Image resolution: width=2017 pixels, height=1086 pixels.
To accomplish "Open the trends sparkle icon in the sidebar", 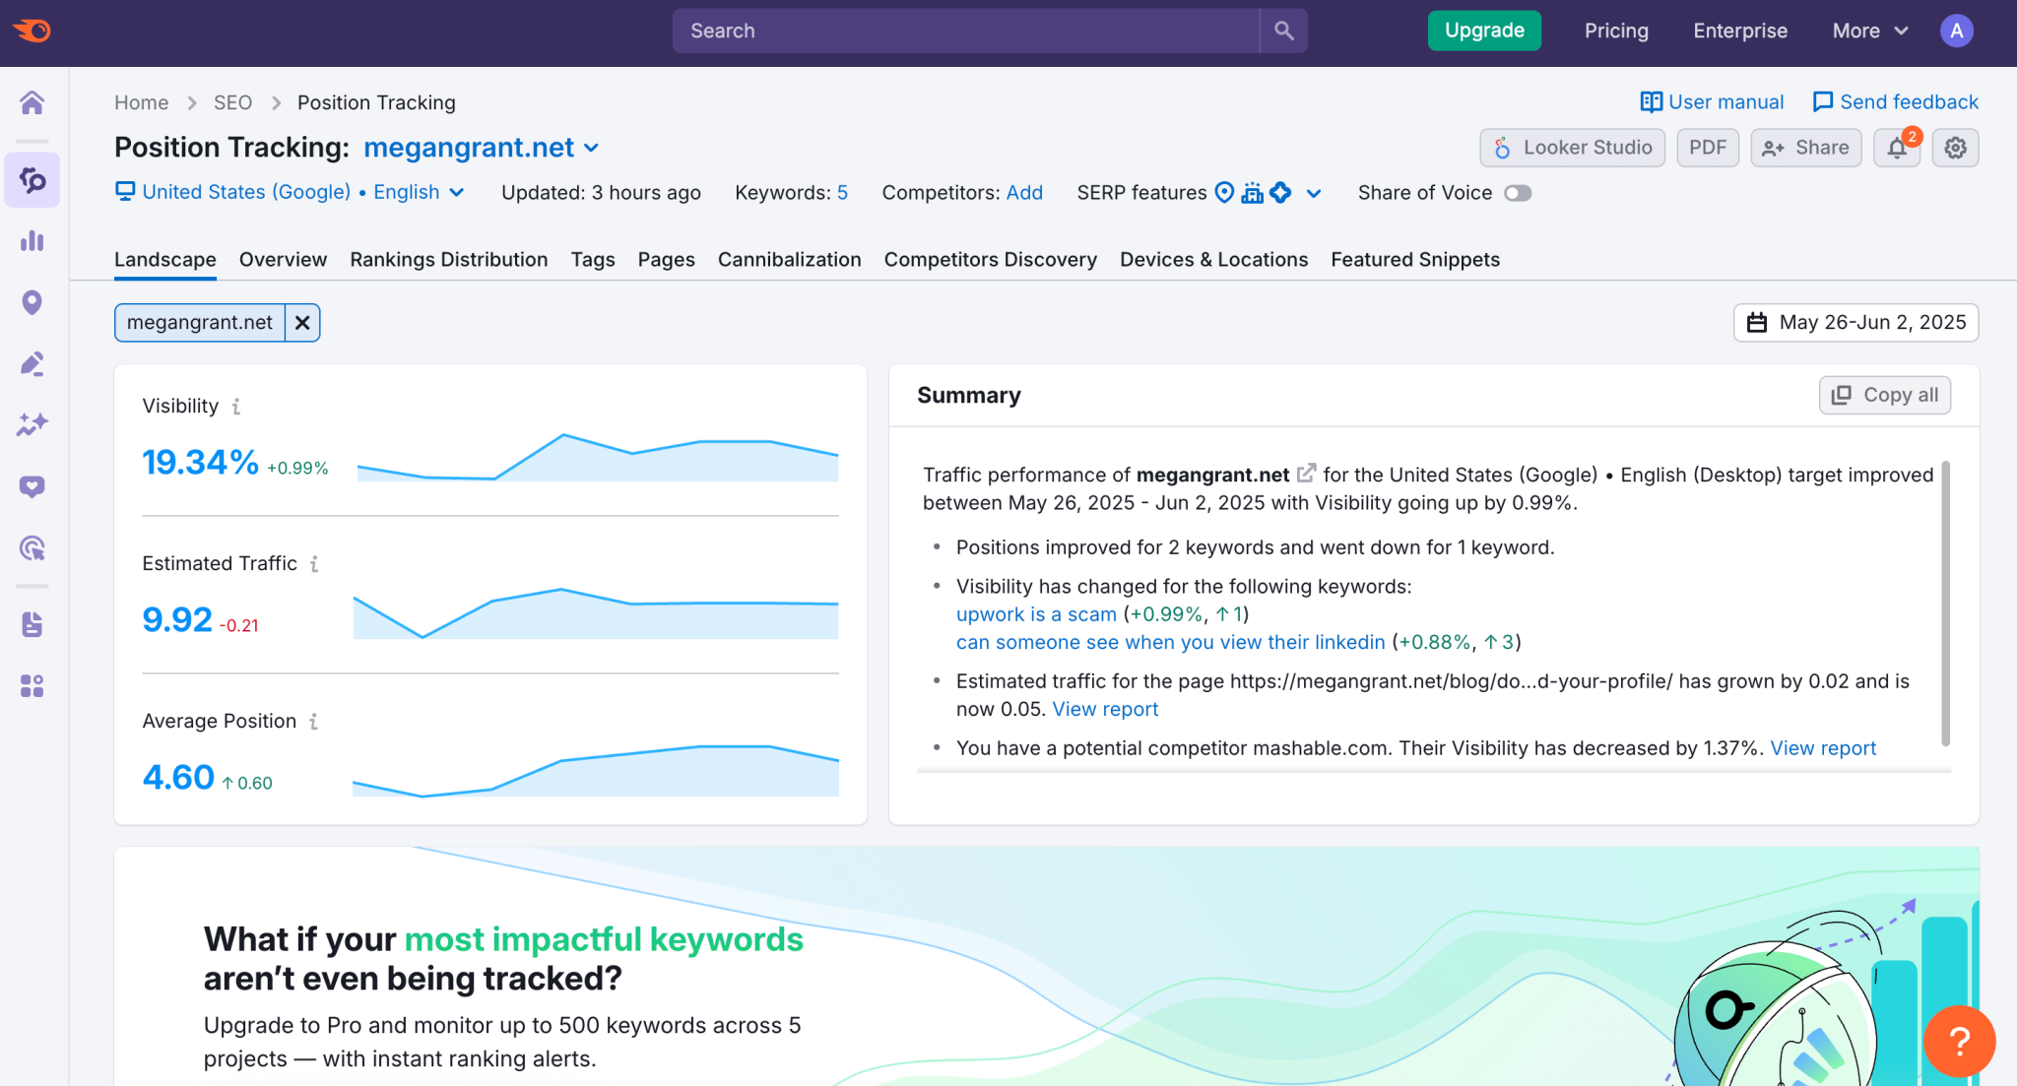I will pos(33,425).
